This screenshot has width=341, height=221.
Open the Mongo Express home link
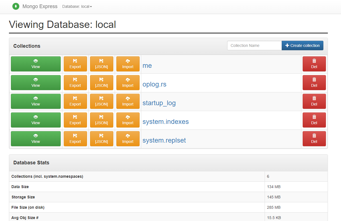click(40, 6)
